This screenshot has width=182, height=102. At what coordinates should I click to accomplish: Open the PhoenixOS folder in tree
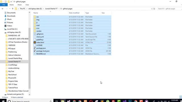click(x=12, y=78)
